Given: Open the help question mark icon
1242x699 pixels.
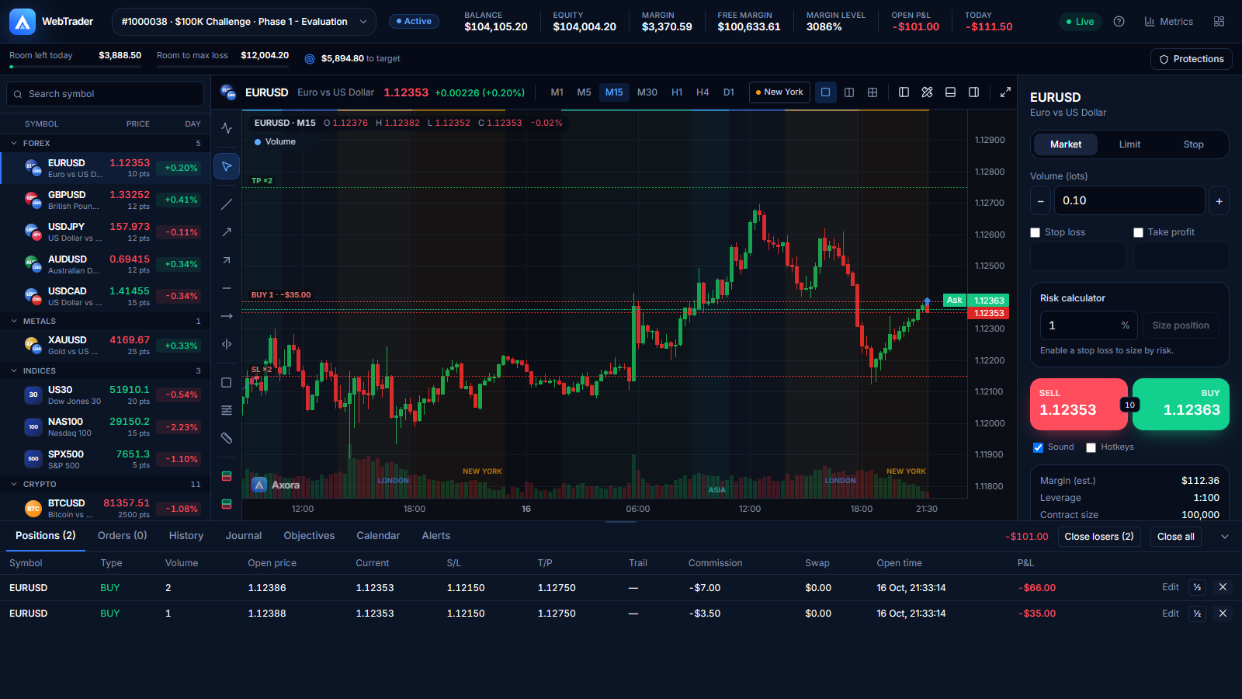Looking at the screenshot, I should click(1119, 22).
